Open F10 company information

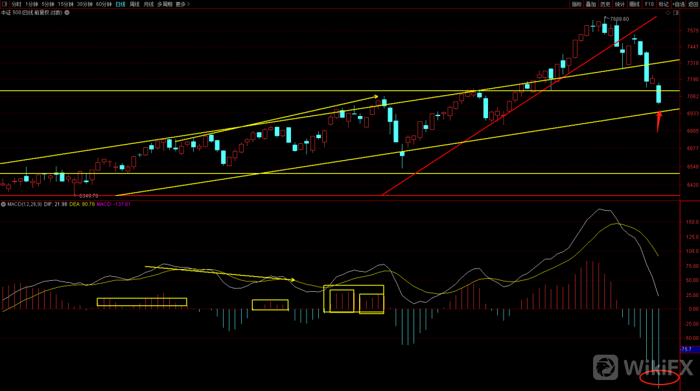pyautogui.click(x=649, y=4)
